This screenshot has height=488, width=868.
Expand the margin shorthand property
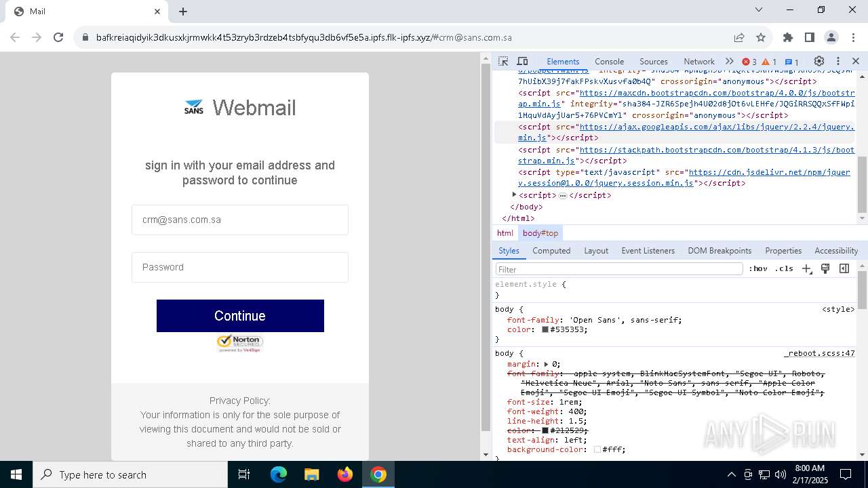(546, 364)
